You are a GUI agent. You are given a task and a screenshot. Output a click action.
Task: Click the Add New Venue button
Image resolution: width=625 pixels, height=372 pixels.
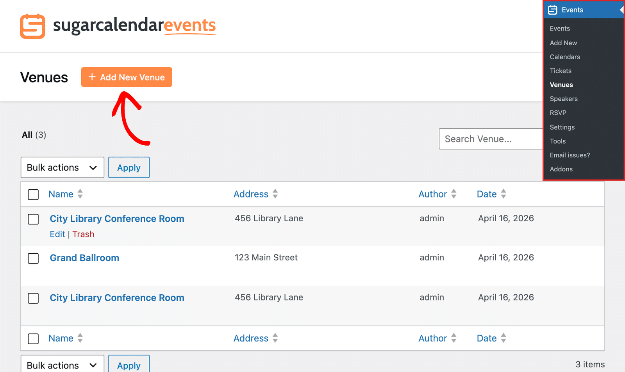[x=127, y=77]
